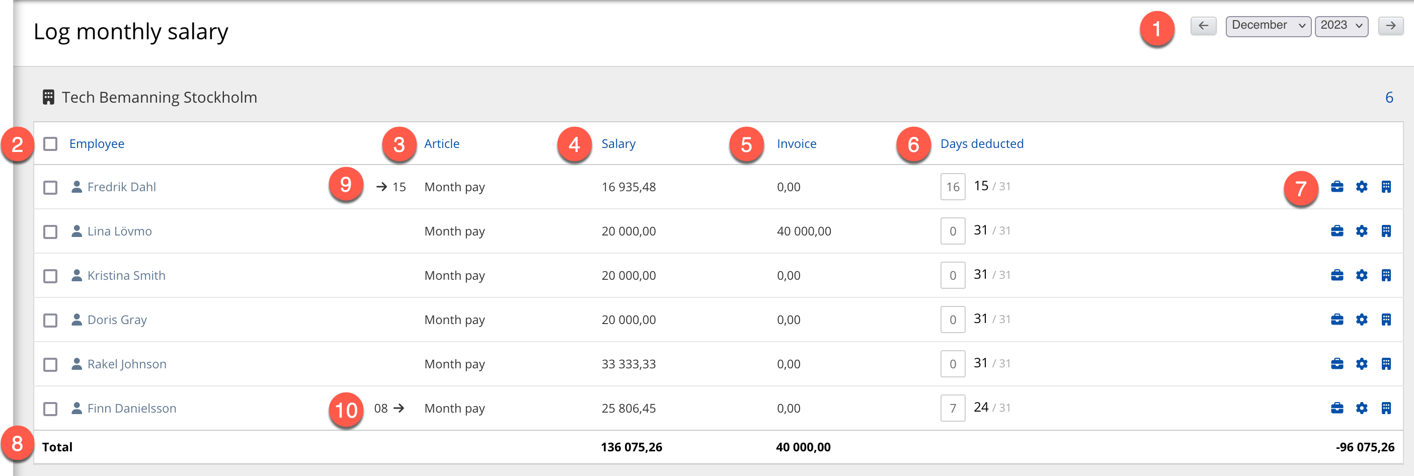Sort by the Days deducted column header
Screen dimensions: 1414x476
tap(981, 144)
